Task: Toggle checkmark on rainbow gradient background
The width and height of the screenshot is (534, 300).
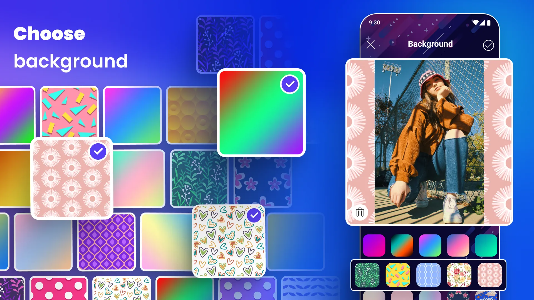Action: pyautogui.click(x=290, y=84)
